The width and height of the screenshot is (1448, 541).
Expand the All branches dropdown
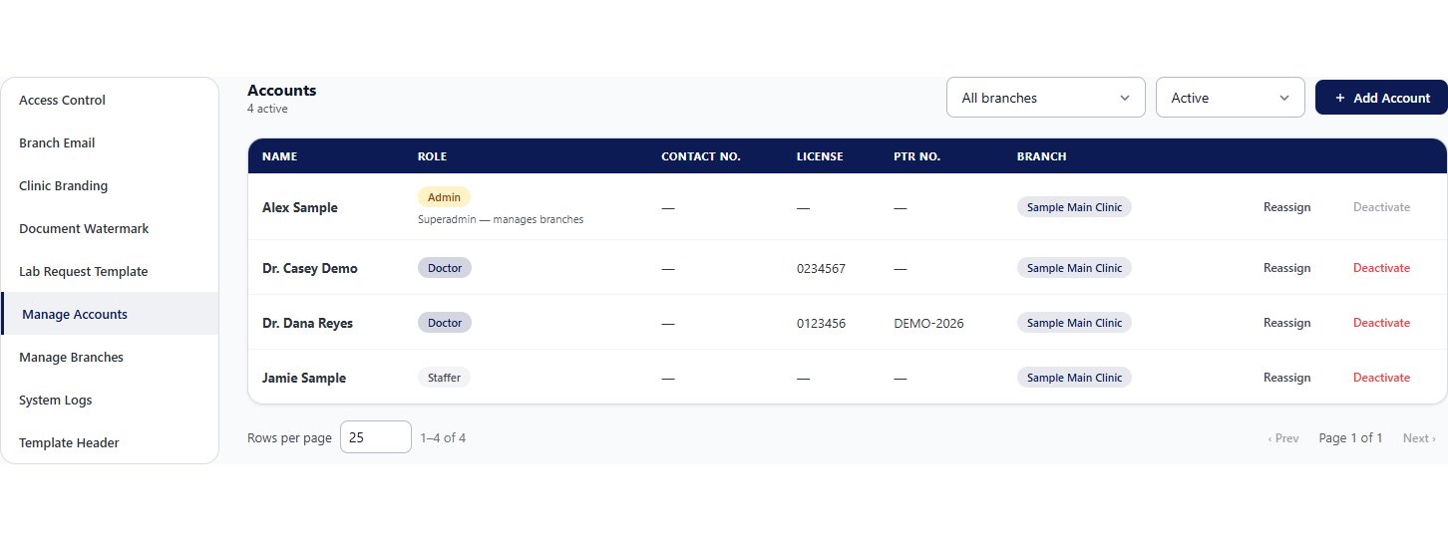click(x=1045, y=98)
